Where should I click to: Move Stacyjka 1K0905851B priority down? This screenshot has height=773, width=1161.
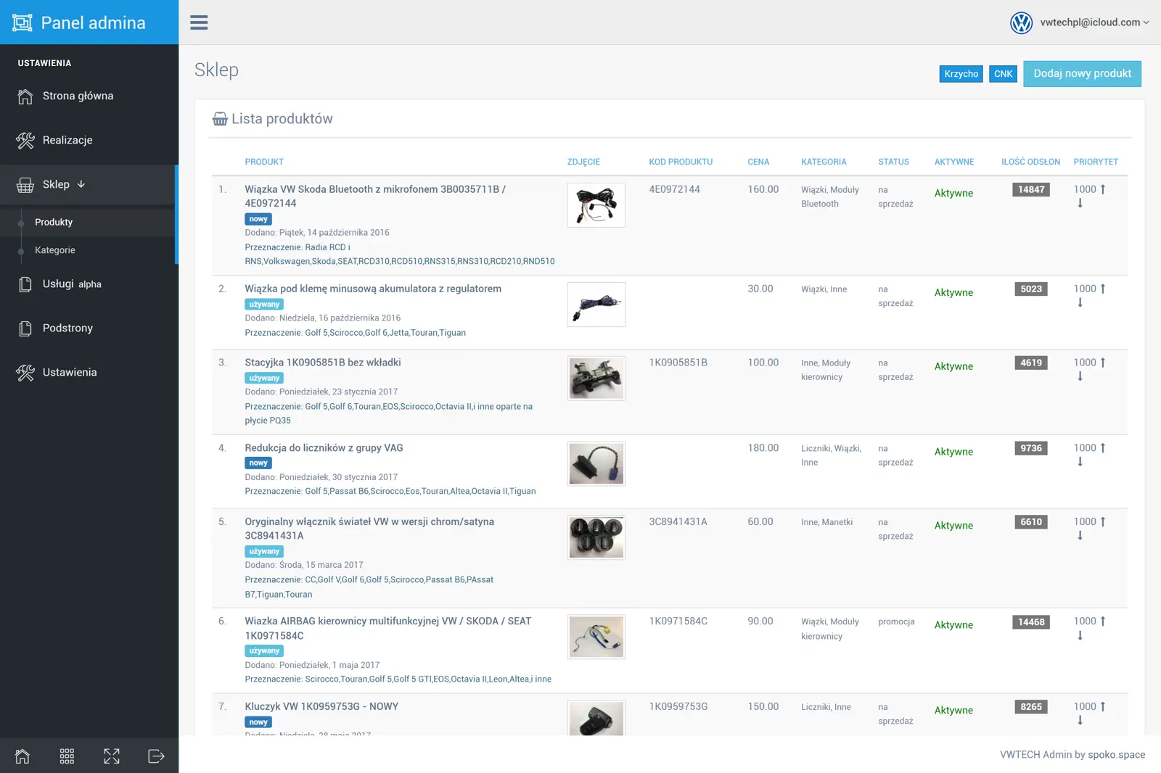coord(1080,376)
